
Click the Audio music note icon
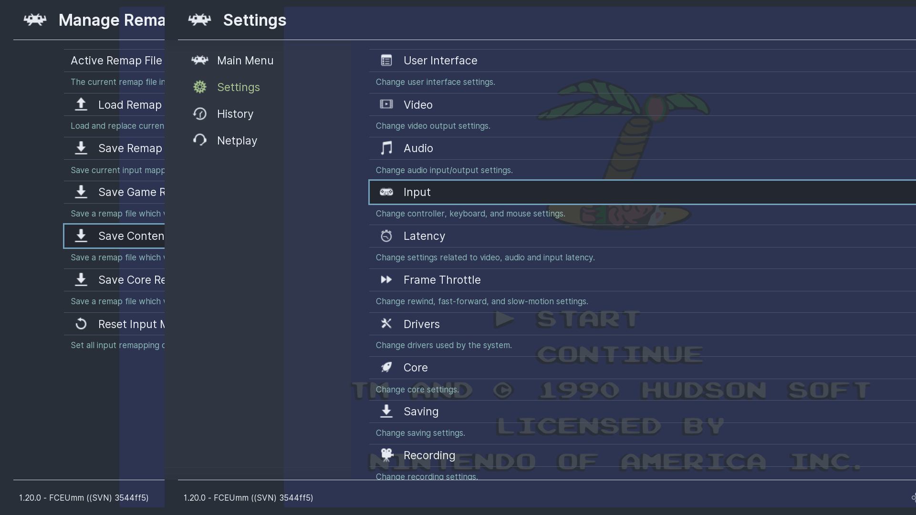pos(386,148)
